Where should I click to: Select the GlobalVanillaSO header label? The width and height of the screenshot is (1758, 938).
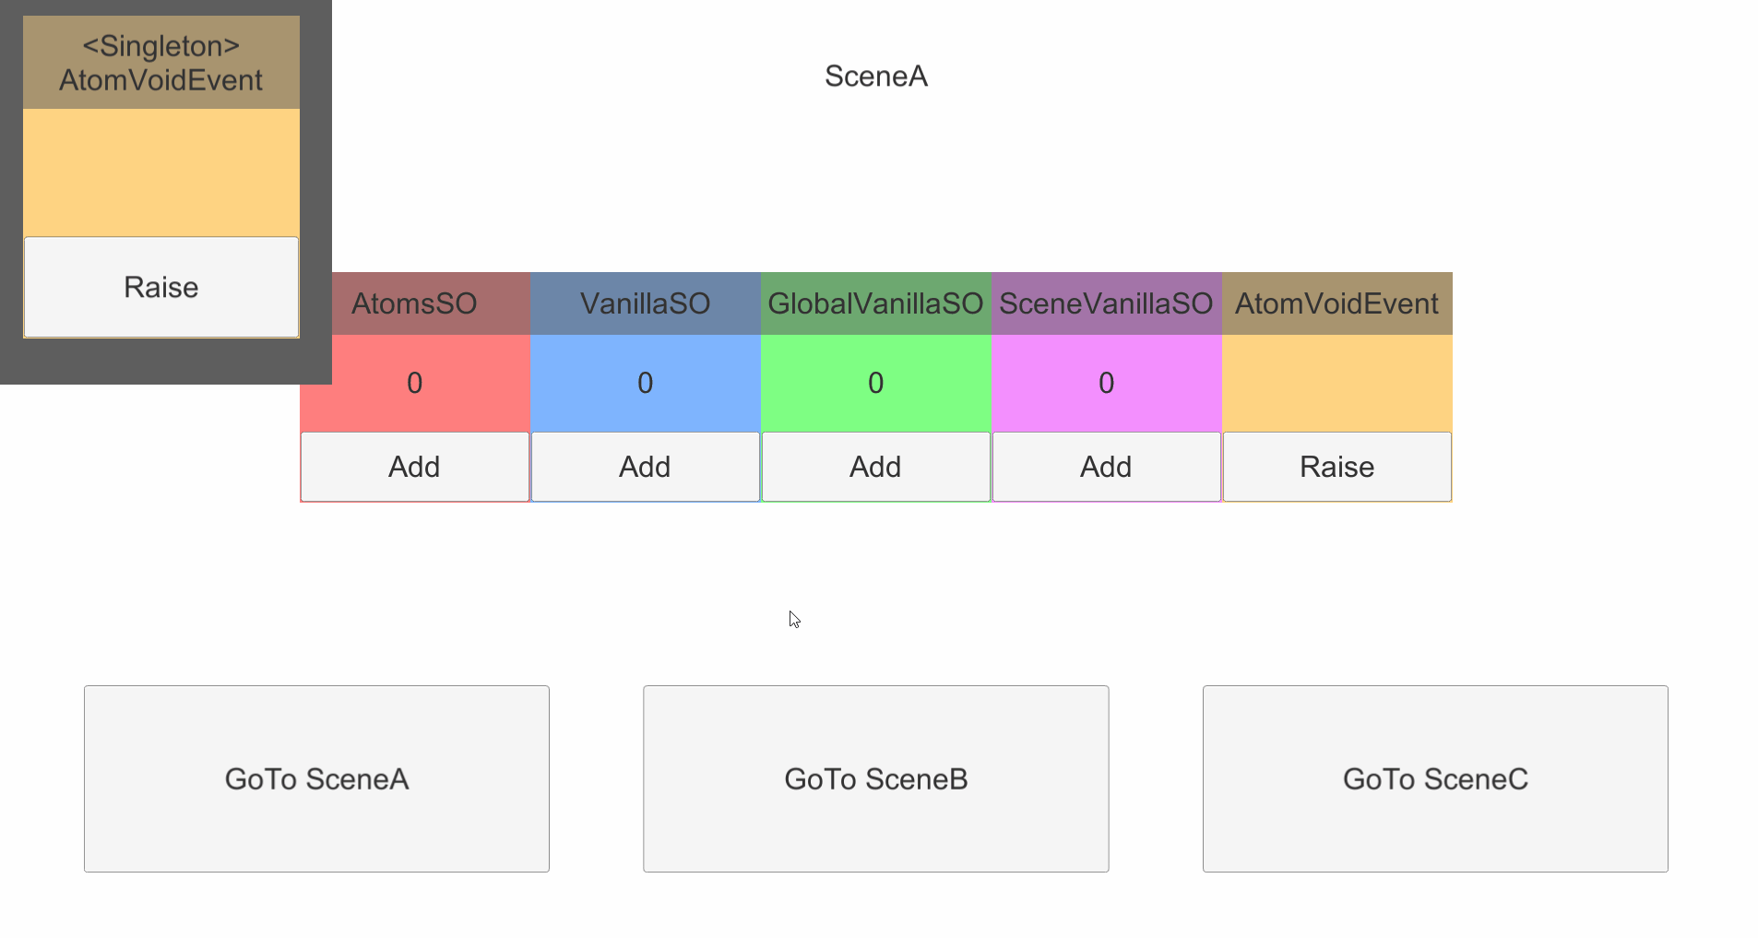pyautogui.click(x=875, y=303)
